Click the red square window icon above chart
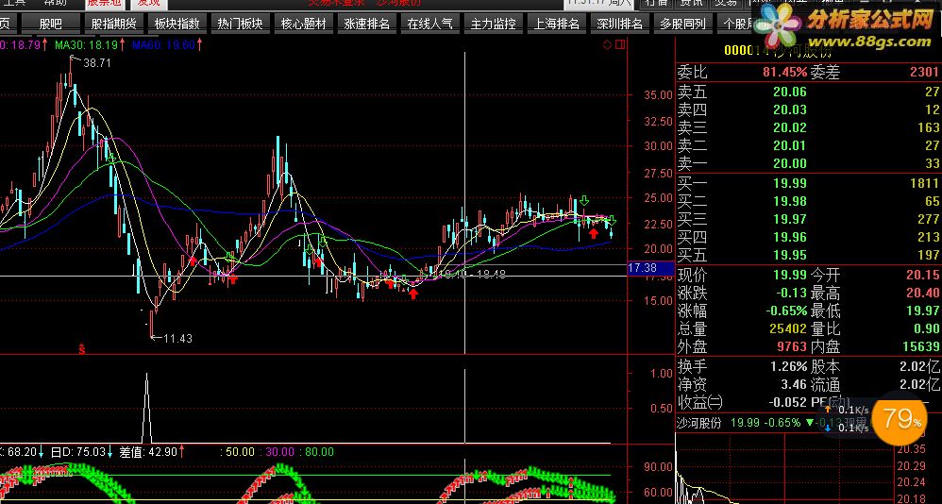This screenshot has height=504, width=942. pos(620,44)
